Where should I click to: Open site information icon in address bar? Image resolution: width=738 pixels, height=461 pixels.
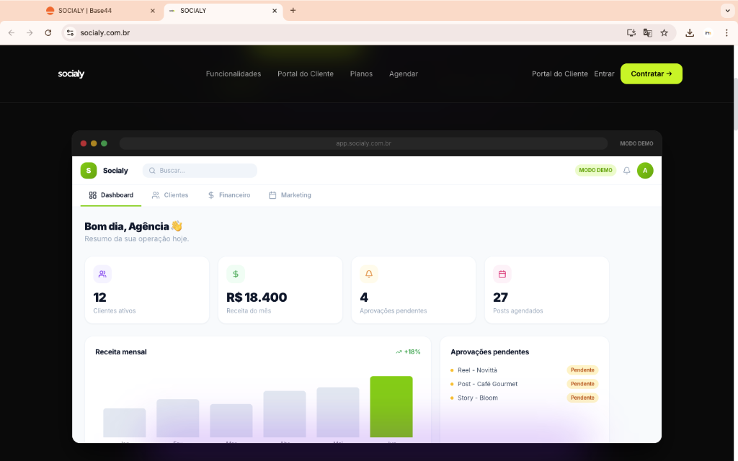(x=70, y=33)
